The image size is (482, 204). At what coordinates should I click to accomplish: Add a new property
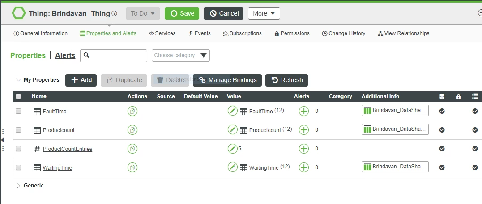pyautogui.click(x=81, y=80)
